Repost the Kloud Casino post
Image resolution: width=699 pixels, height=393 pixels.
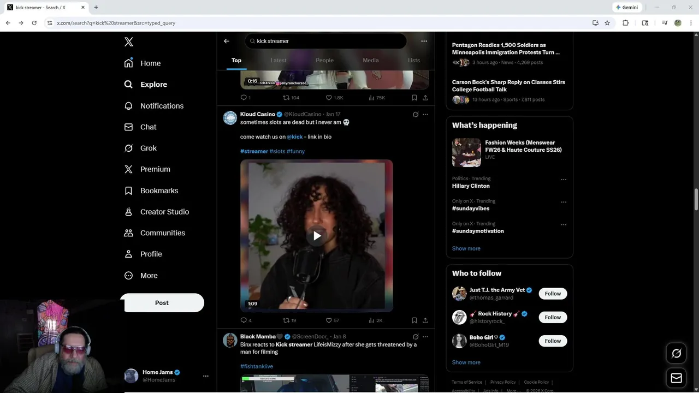click(x=289, y=320)
